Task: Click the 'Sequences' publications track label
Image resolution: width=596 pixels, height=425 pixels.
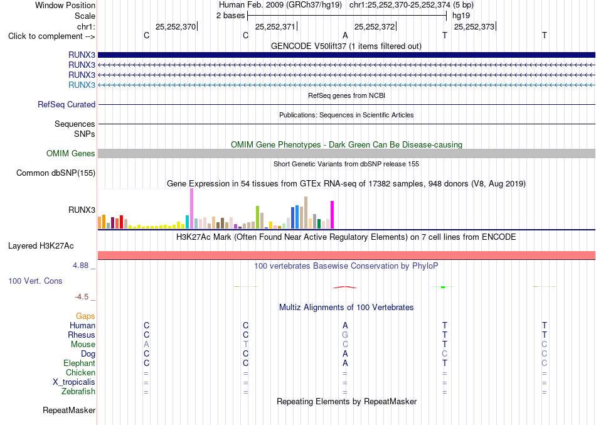Action: 75,124
